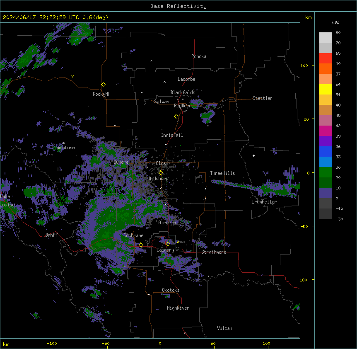Click the km unit label at top right
This screenshot has height=349, width=357.
(308, 17)
